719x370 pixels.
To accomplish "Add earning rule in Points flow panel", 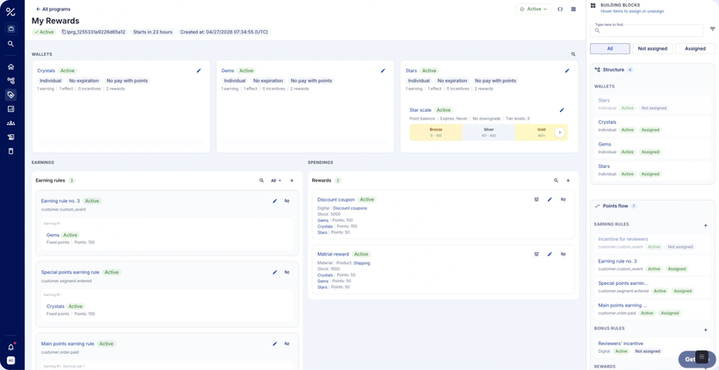I will click(x=706, y=225).
